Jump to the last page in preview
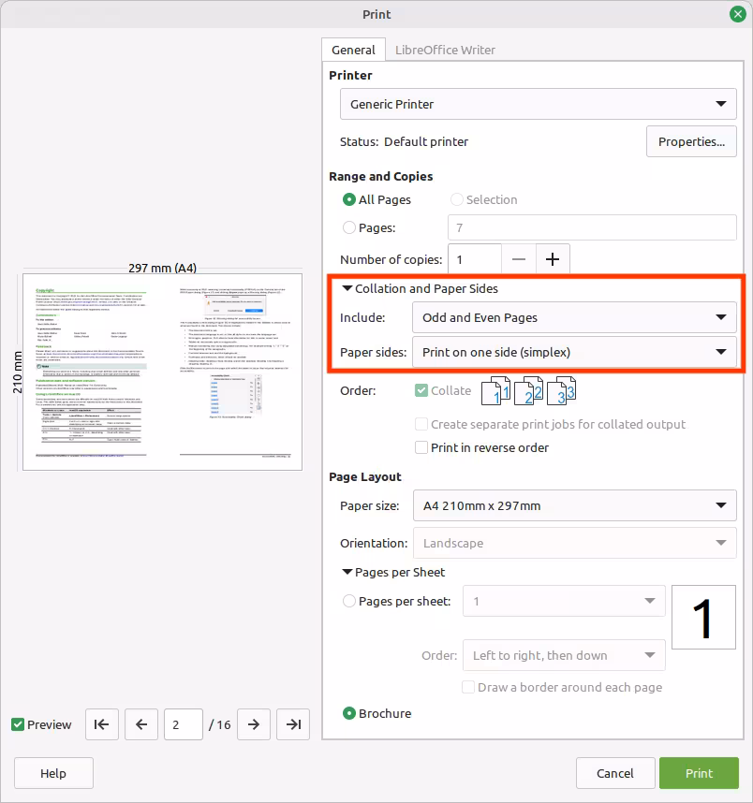The image size is (753, 803). point(293,724)
